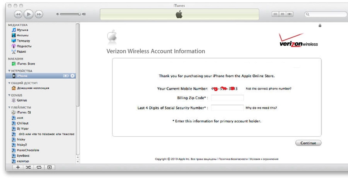
Task: Select the Chillout playlist
Action: click(x=22, y=123)
